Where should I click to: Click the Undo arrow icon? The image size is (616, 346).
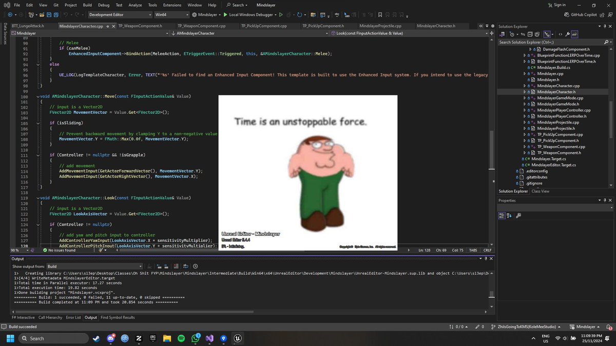(66, 15)
